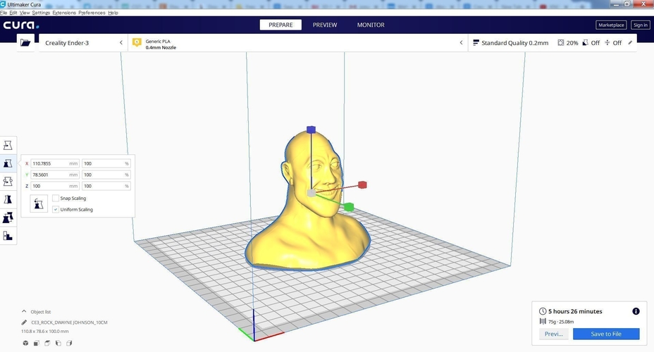Click the Z size field in mm
The height and width of the screenshot is (352, 654).
(x=55, y=186)
